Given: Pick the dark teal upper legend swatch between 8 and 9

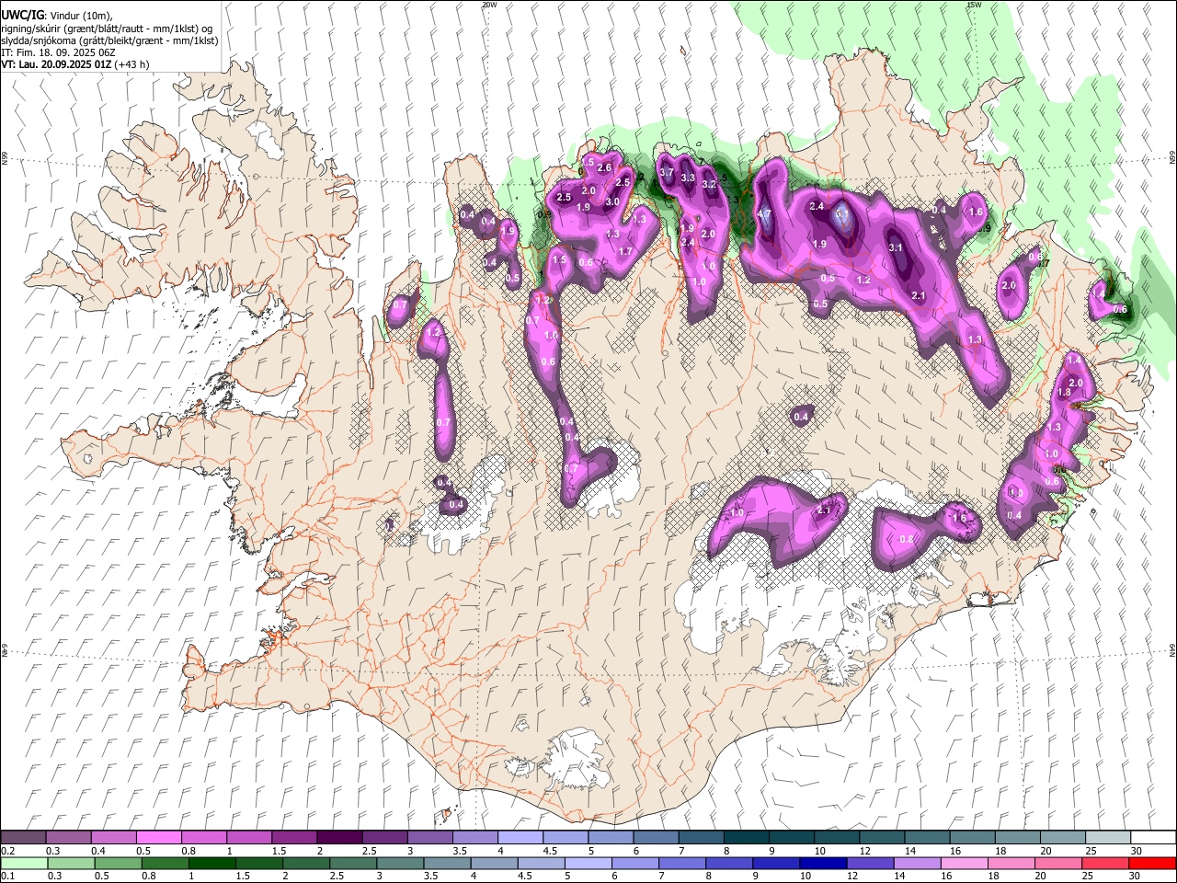Looking at the screenshot, I should 746,838.
